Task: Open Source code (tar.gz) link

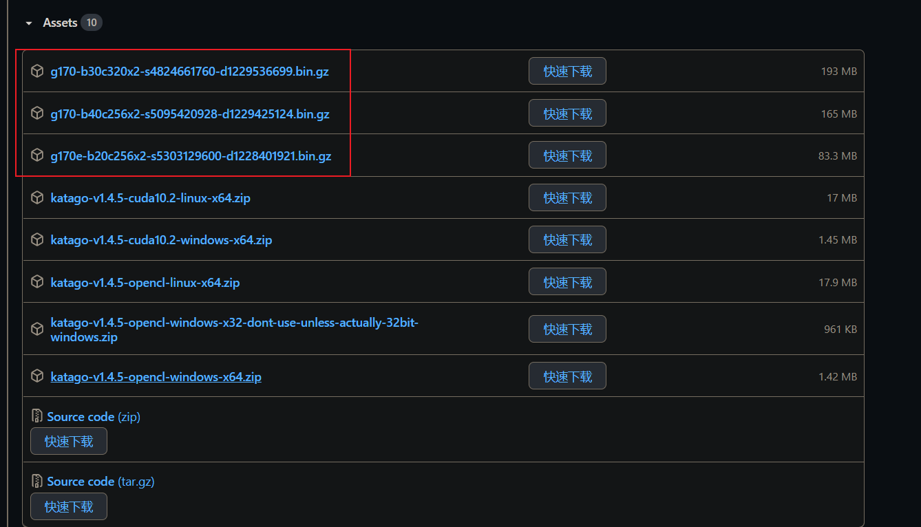Action: pyautogui.click(x=100, y=481)
